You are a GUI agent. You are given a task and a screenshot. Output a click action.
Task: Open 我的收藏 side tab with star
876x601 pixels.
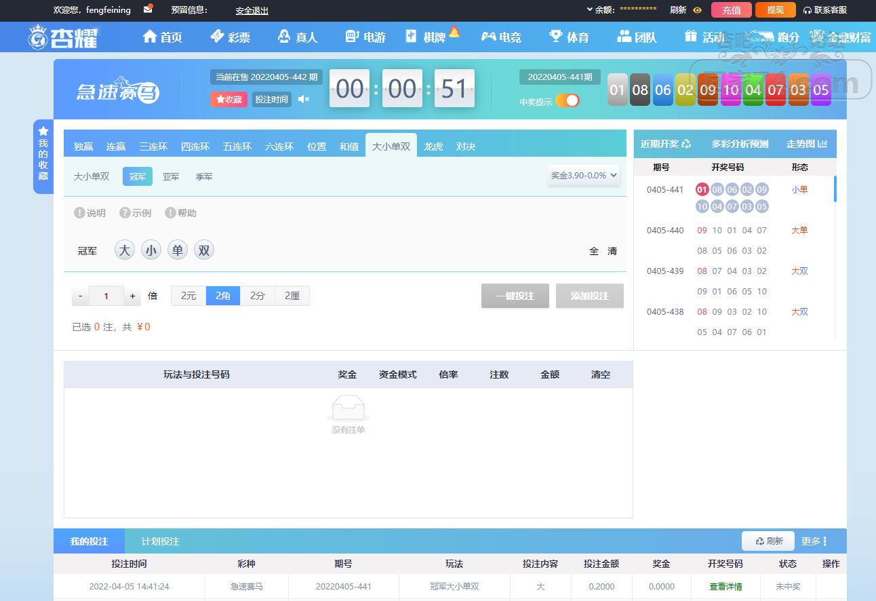43,157
